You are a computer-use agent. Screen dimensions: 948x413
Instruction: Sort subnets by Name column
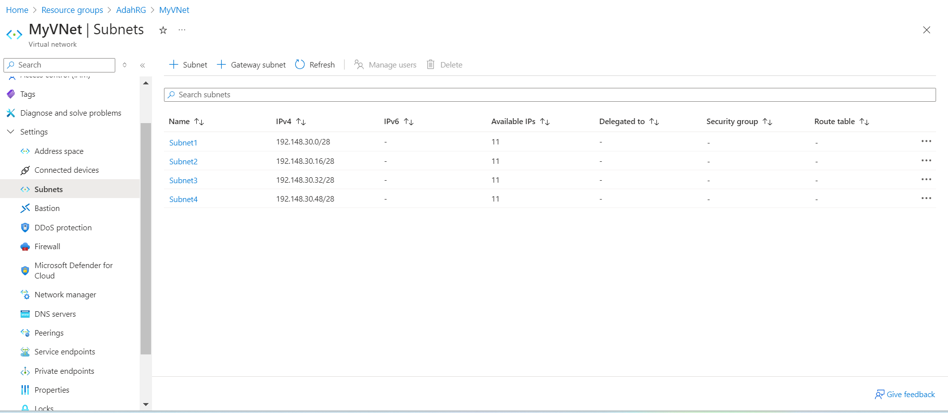click(199, 122)
